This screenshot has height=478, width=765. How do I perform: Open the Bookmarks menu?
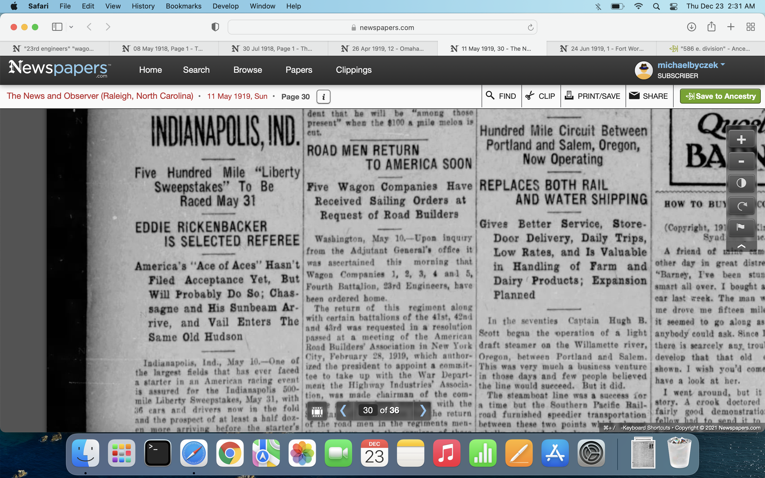point(183,6)
